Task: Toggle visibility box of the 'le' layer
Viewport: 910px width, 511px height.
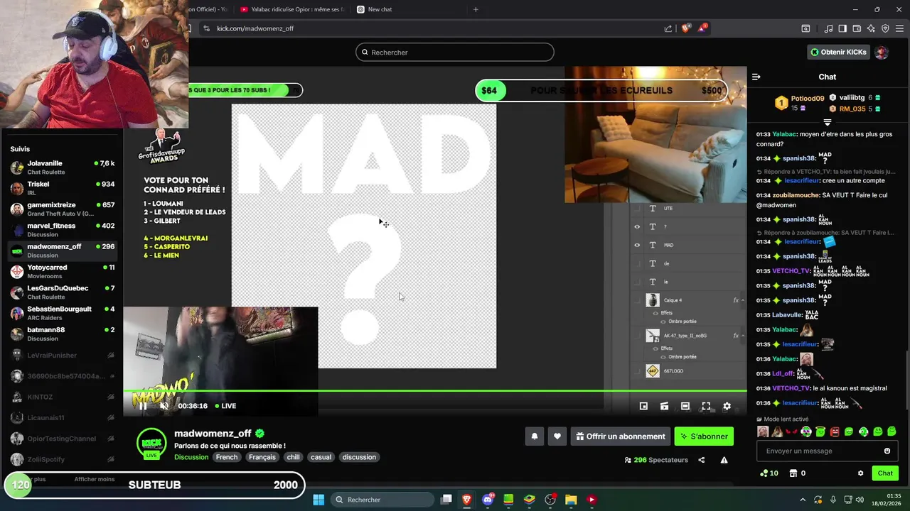Action: tap(637, 282)
